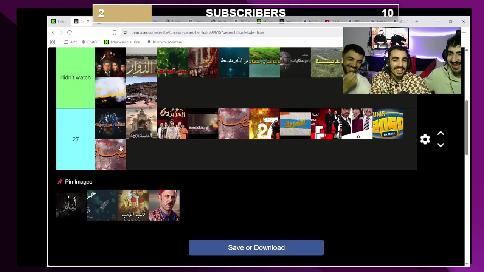Select the cloudy thumbnail with yellow title
484x272 pixels.
click(110, 93)
